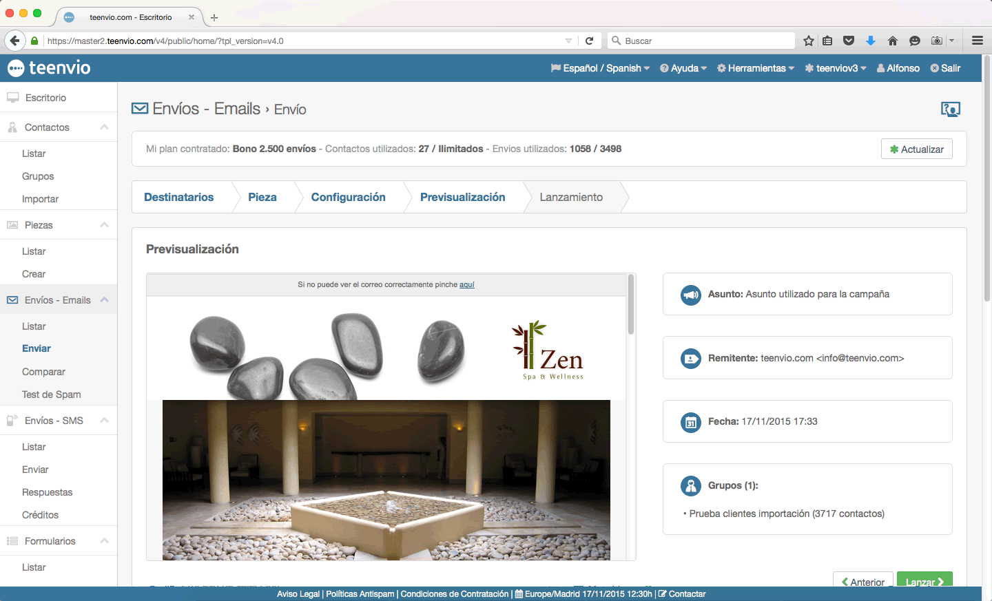
Task: Click the aquí link in the email preview
Action: pos(466,284)
